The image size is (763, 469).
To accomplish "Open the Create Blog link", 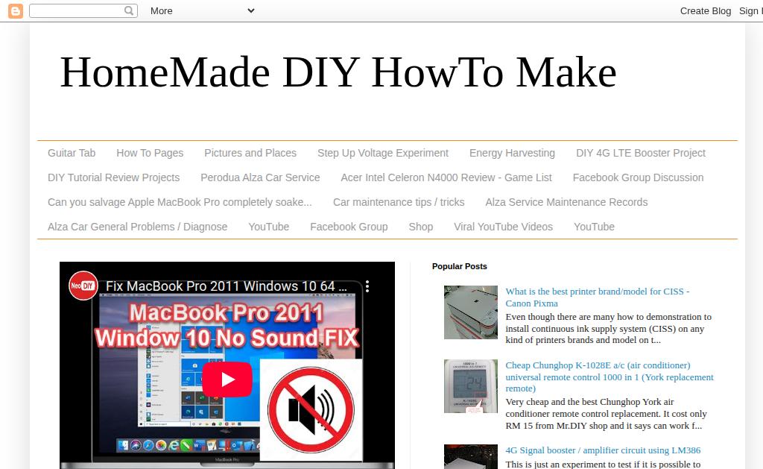I will [x=706, y=10].
